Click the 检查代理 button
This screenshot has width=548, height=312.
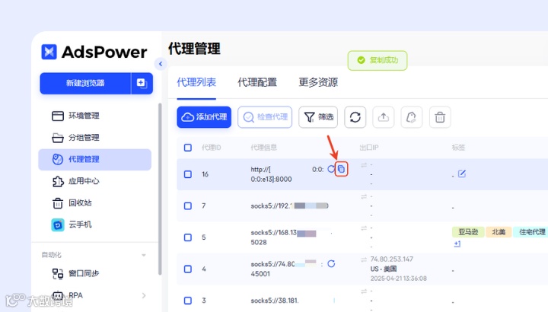tap(265, 117)
